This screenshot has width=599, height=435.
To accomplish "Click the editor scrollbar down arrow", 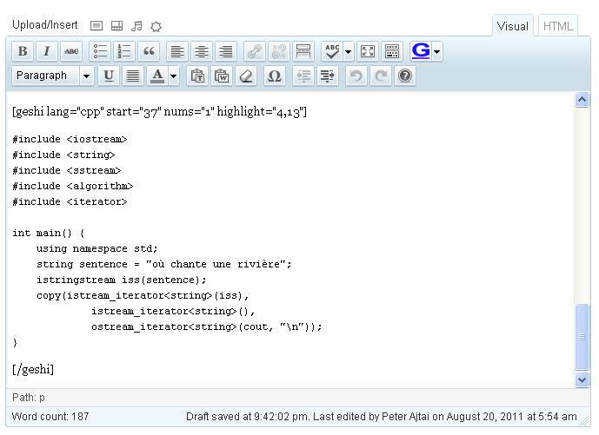I will pyautogui.click(x=582, y=379).
